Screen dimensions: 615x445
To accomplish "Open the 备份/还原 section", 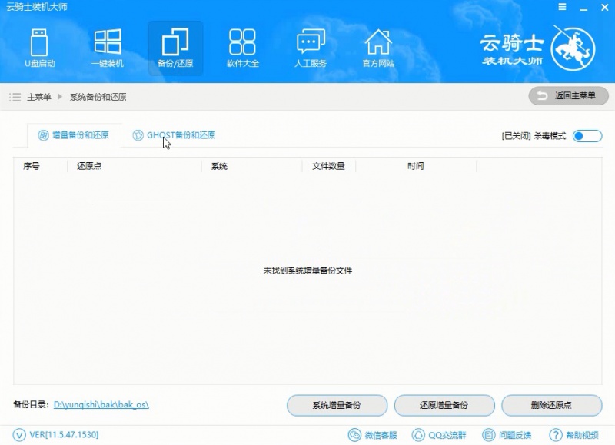I will [x=175, y=48].
